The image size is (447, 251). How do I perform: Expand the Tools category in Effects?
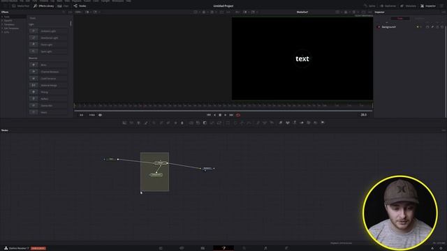[x=2, y=17]
